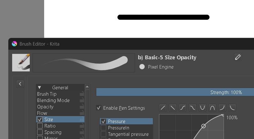The height and width of the screenshot is (139, 254).
Task: Choose the U-shaped curve preset
Action: 202,108
